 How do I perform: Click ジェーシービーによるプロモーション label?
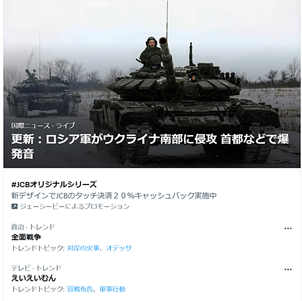pyautogui.click(x=75, y=207)
